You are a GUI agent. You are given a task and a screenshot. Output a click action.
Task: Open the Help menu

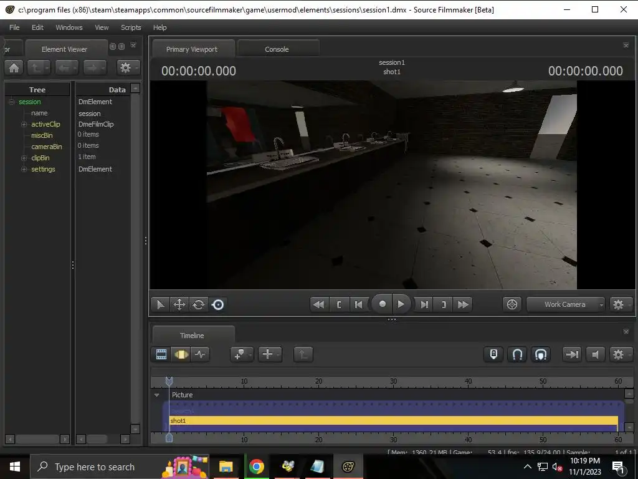click(x=160, y=27)
